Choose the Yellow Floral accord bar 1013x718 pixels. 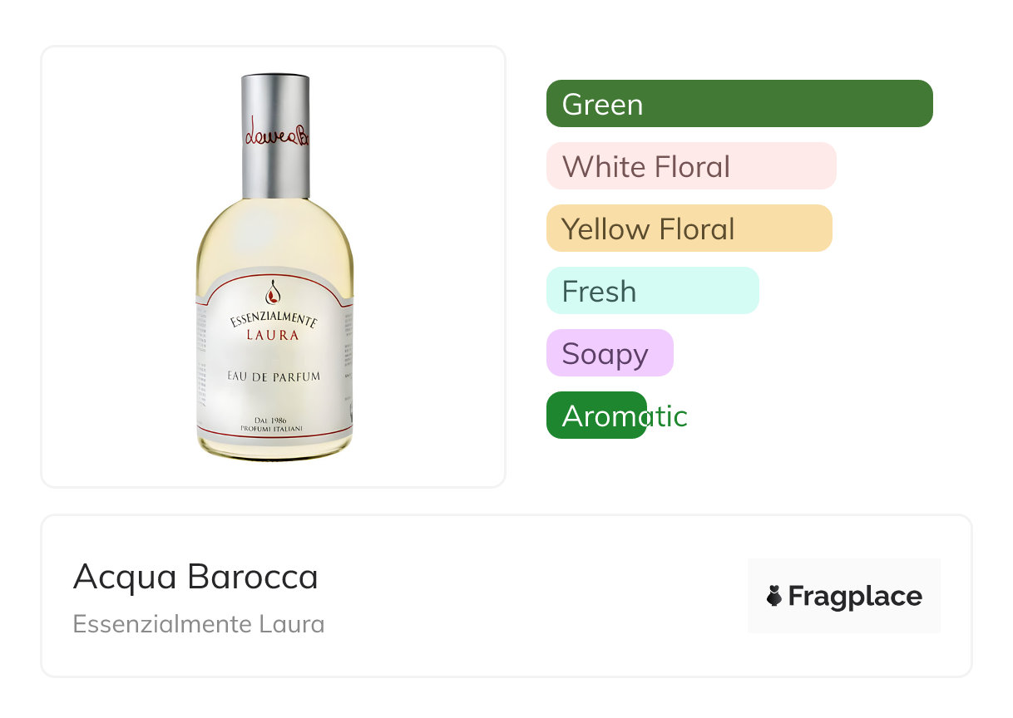coord(689,229)
